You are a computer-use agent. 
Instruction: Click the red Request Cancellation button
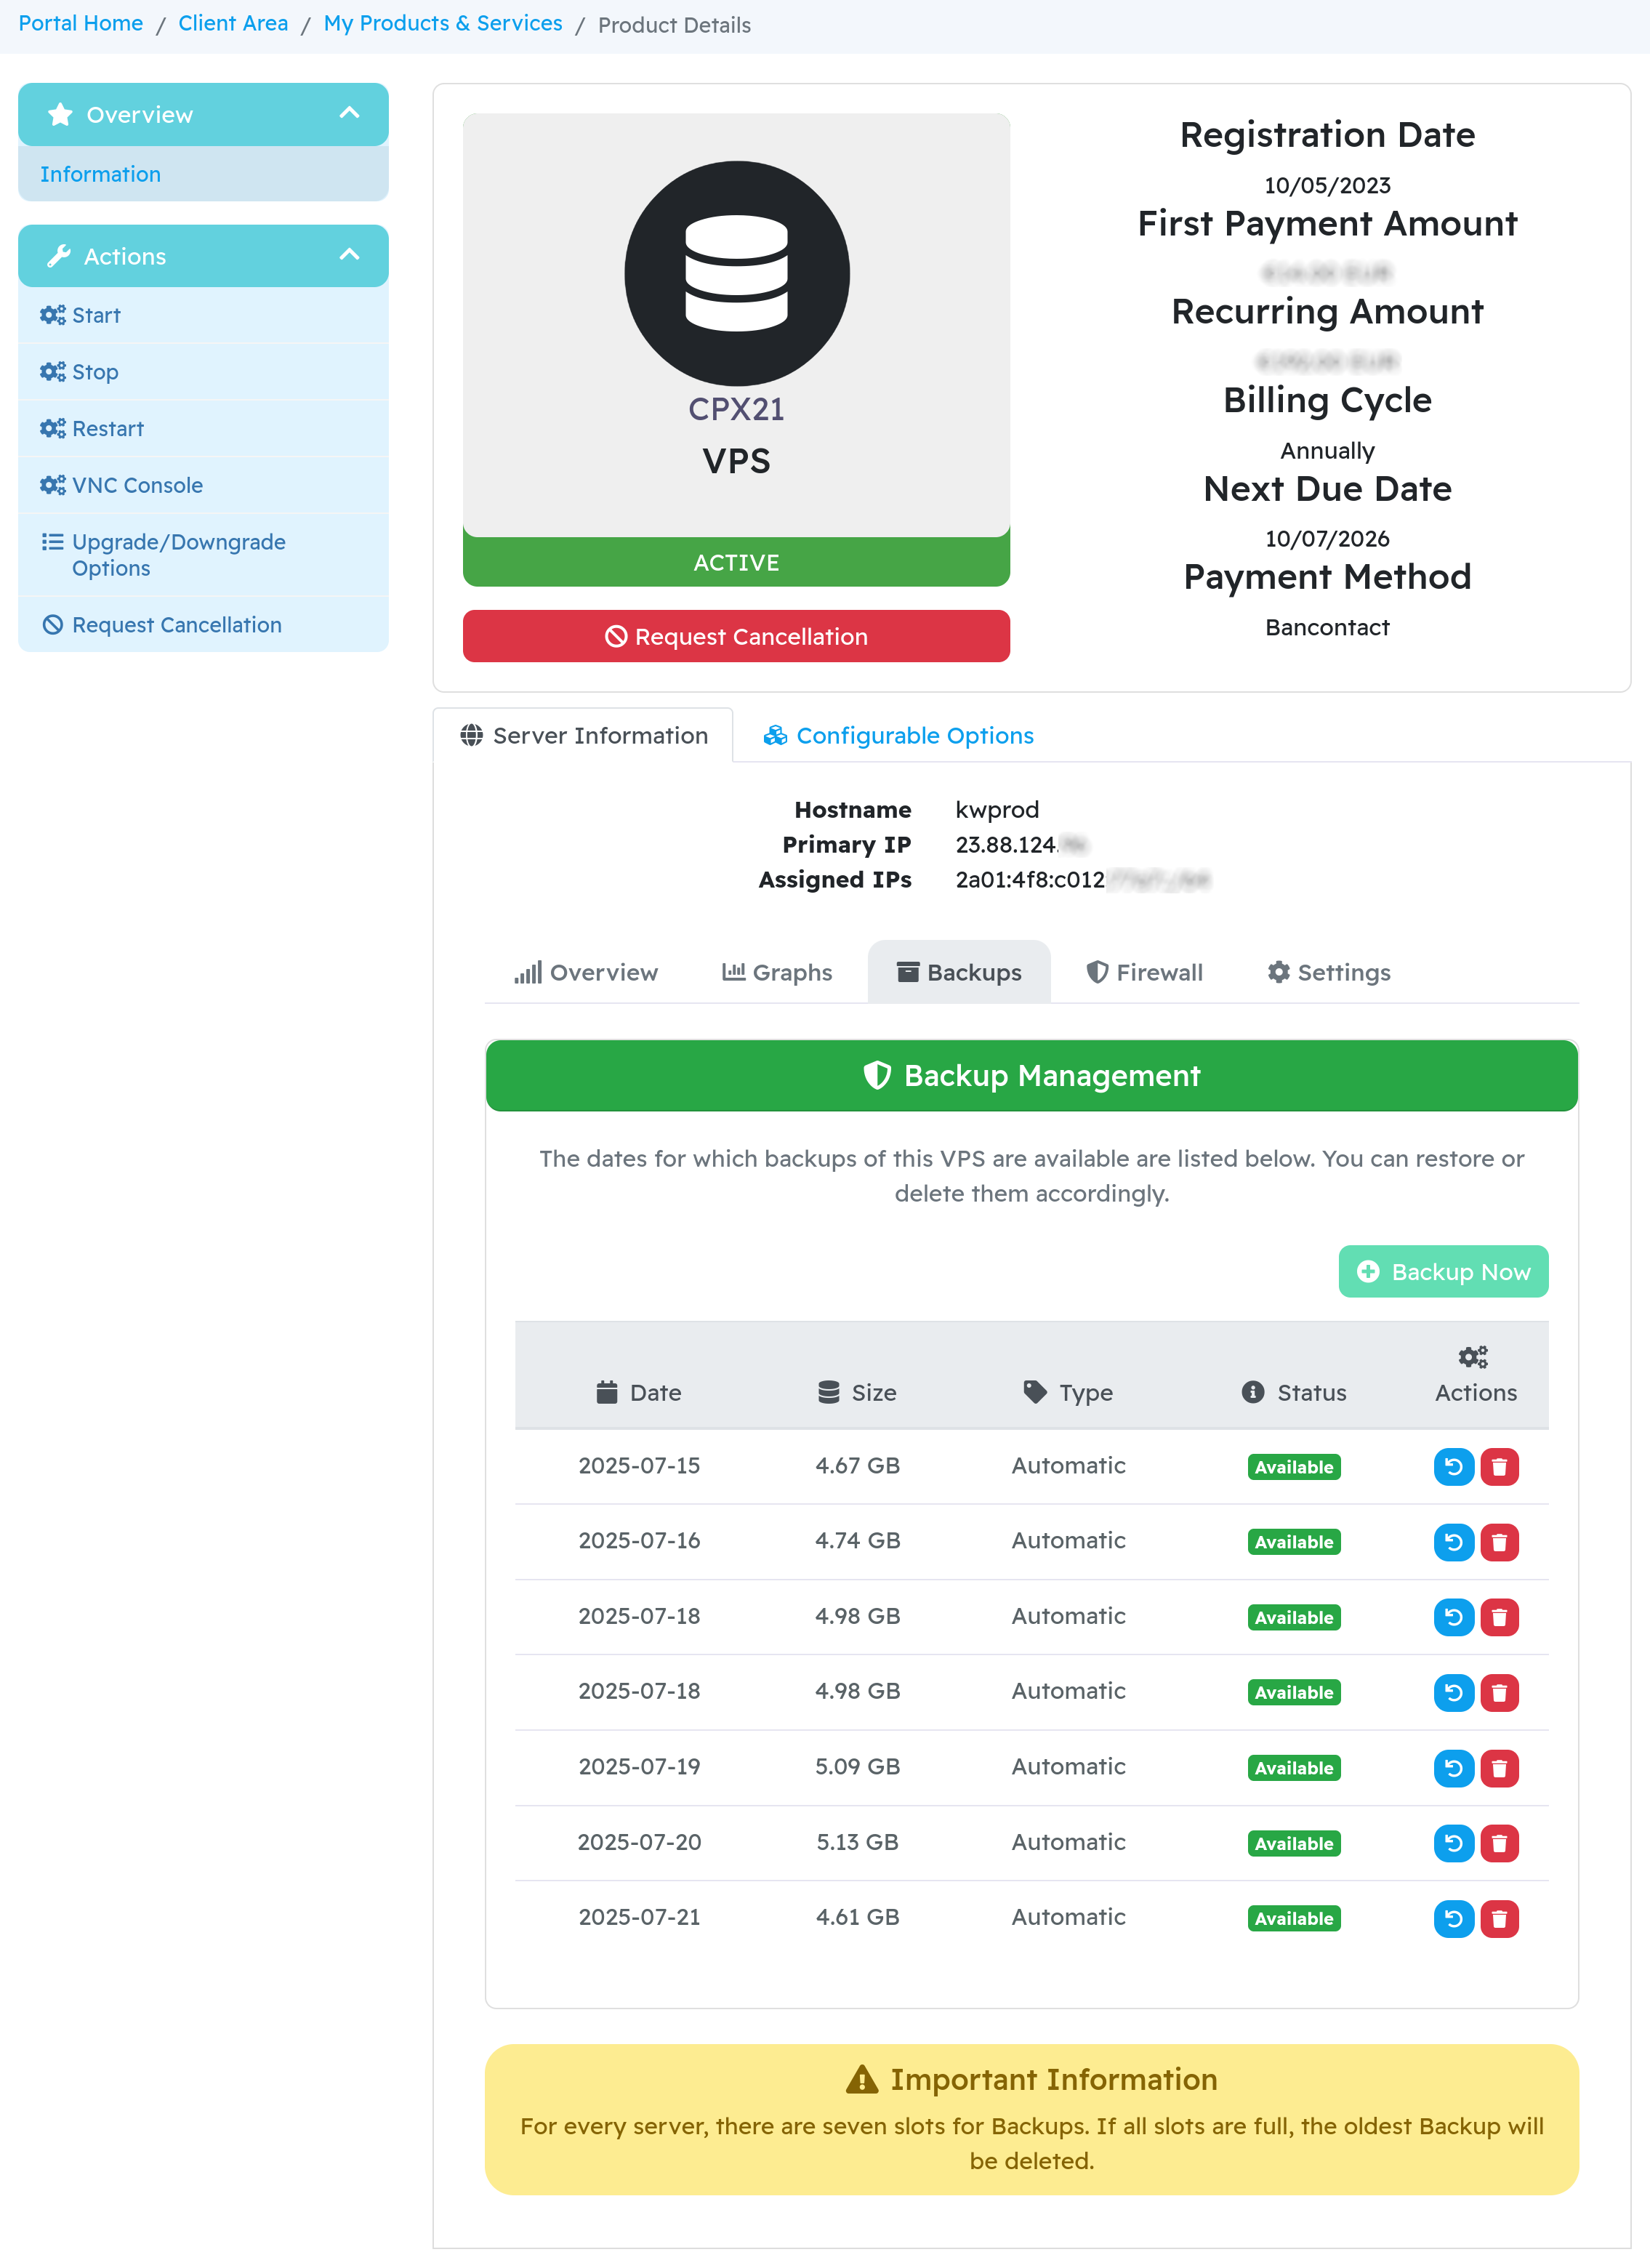(x=736, y=636)
